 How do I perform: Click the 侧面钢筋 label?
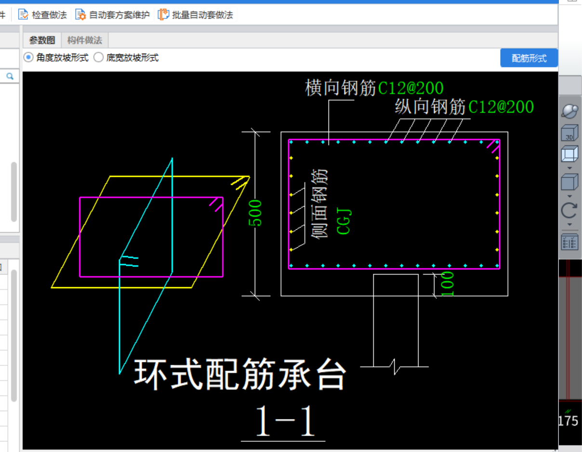pos(320,203)
